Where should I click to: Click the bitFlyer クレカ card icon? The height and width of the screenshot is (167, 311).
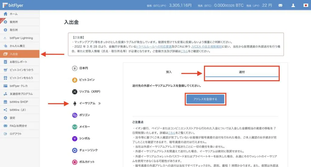tap(5, 86)
